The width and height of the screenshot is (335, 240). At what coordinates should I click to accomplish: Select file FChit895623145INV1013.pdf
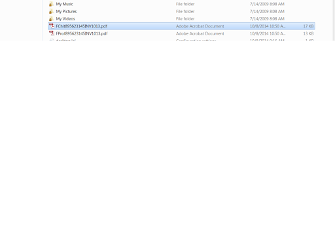pyautogui.click(x=82, y=26)
